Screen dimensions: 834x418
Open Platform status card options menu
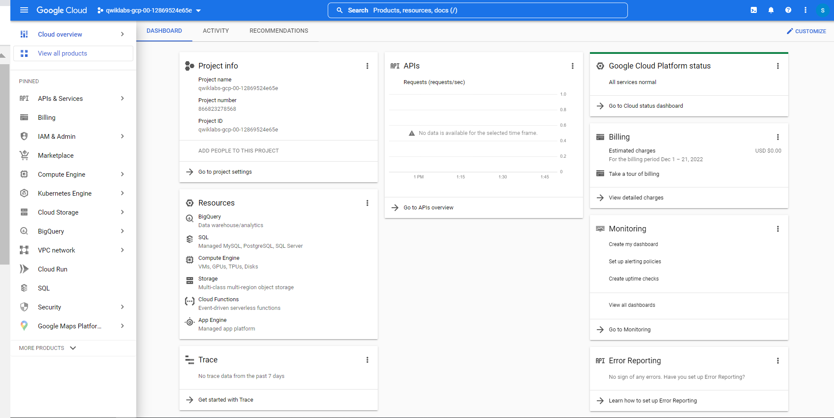coord(778,66)
